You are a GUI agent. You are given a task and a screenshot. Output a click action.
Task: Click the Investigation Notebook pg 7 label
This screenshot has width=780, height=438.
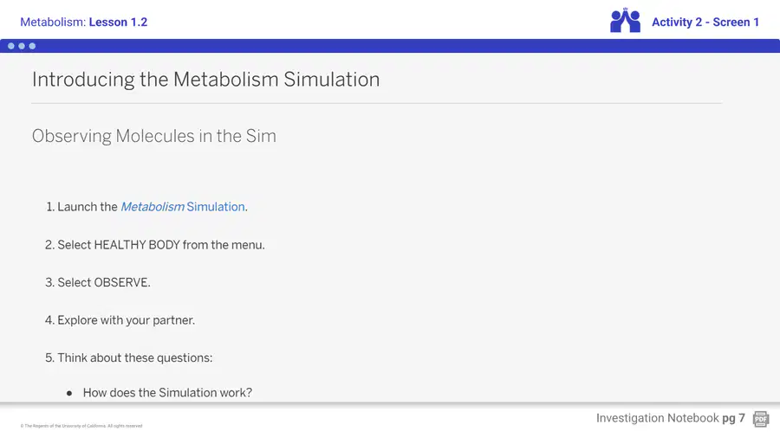click(x=671, y=418)
